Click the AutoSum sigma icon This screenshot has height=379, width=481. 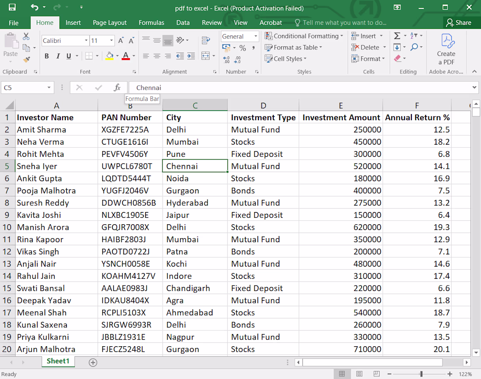397,36
